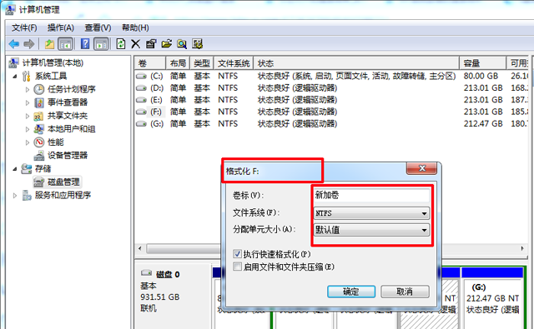Expand the 共享文件夹 node arrow
This screenshot has height=329, width=534.
28,116
